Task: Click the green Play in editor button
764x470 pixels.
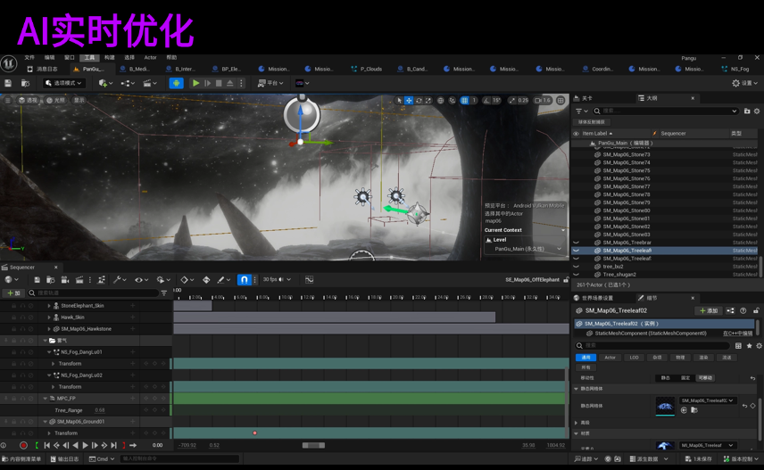Action: 195,83
